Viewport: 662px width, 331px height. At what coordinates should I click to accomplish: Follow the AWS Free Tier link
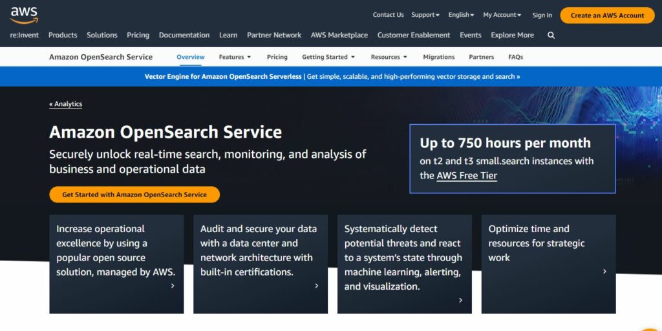click(x=467, y=176)
